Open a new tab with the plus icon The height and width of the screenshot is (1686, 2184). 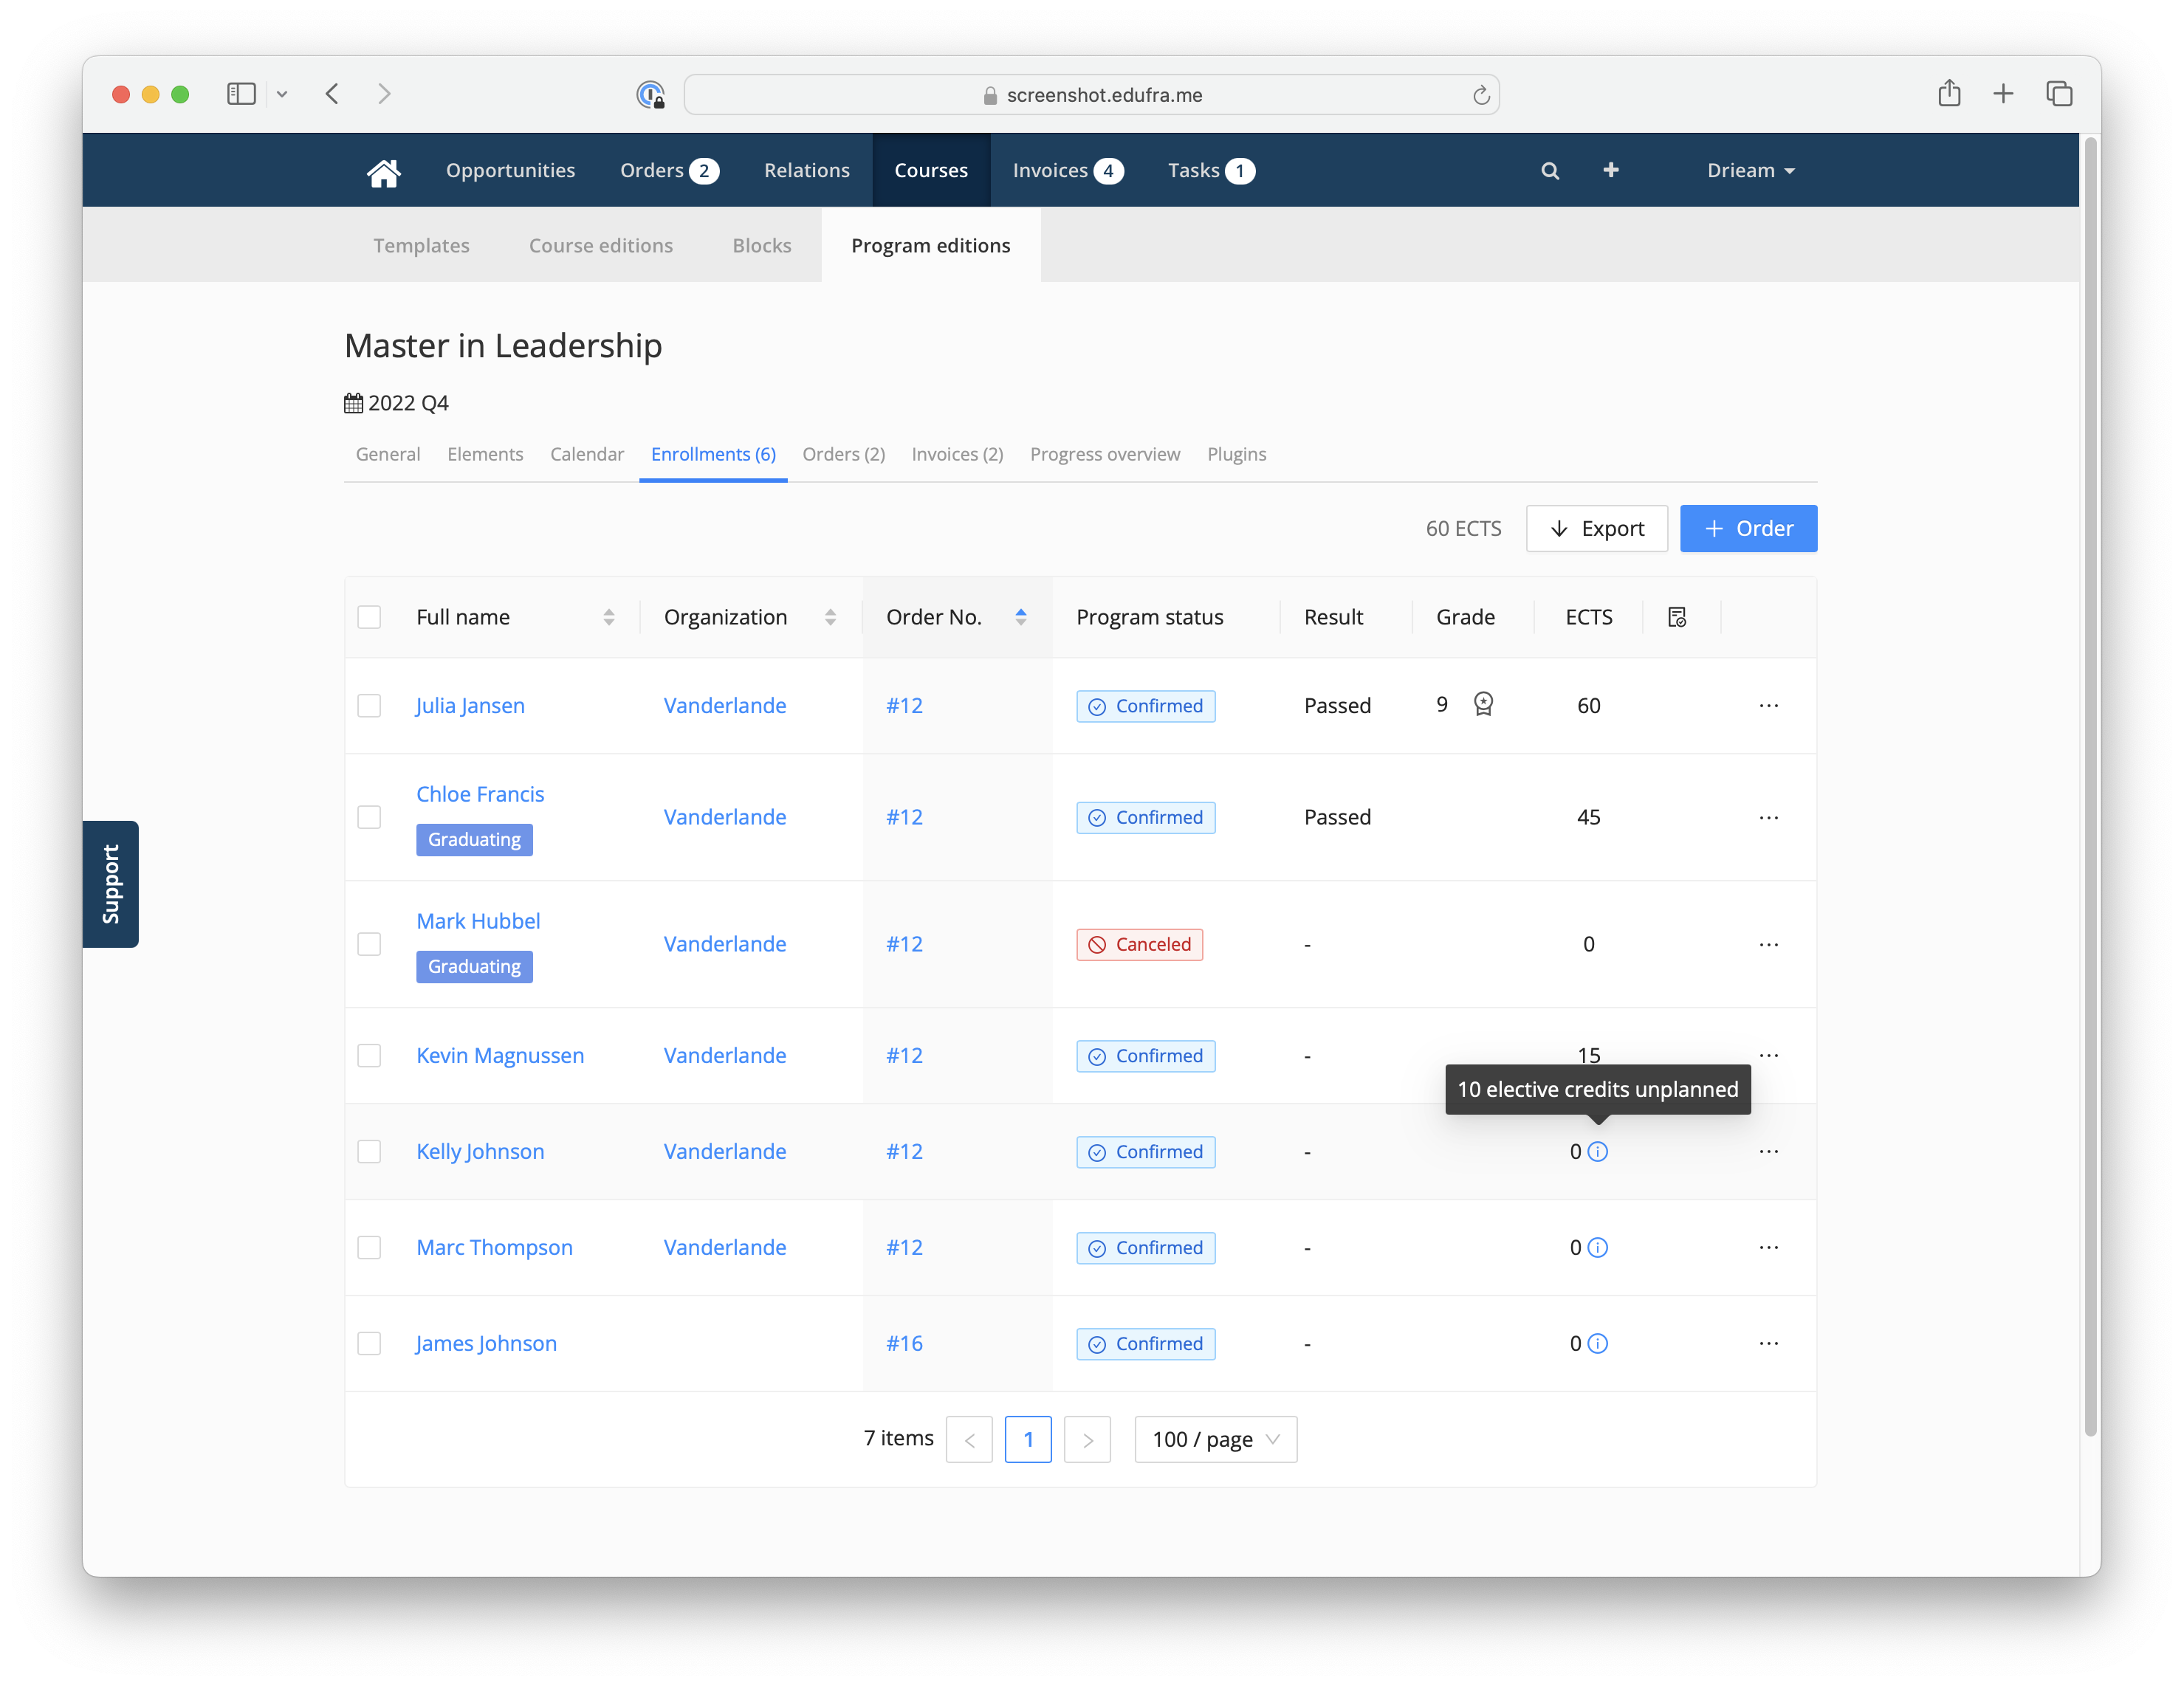tap(2003, 94)
